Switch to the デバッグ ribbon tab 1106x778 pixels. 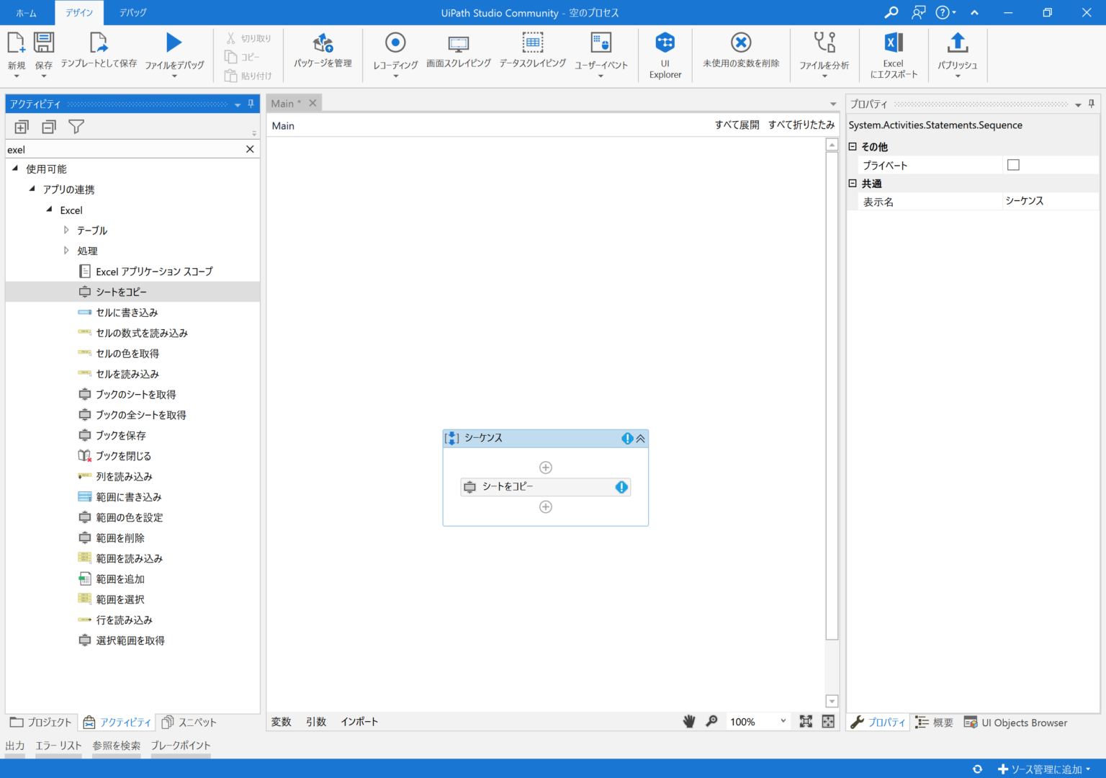(132, 12)
